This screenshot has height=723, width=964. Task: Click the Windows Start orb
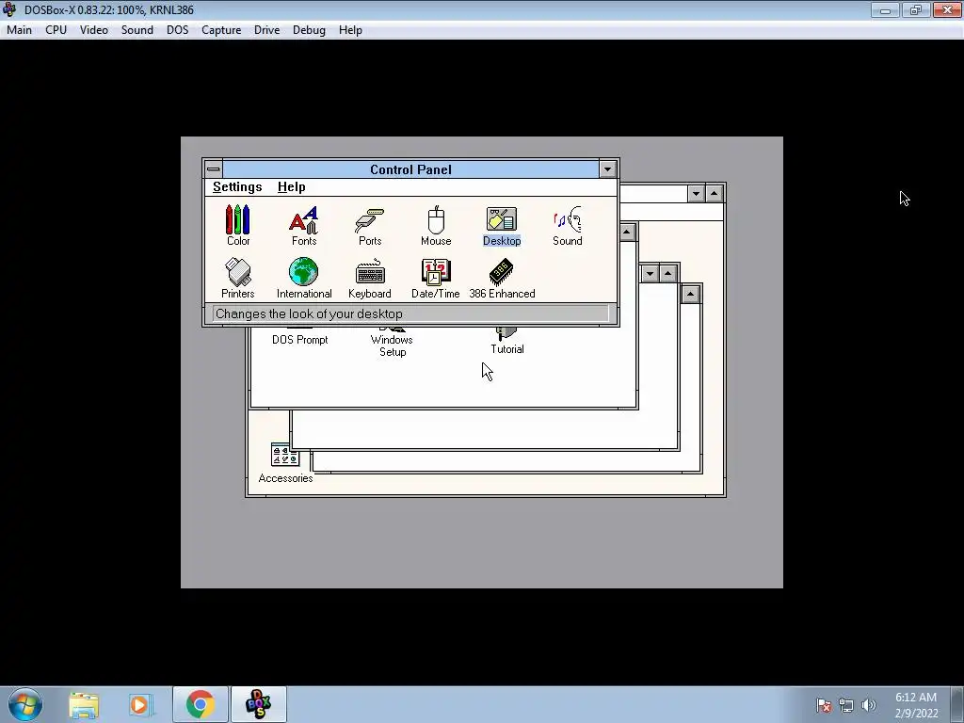click(25, 704)
